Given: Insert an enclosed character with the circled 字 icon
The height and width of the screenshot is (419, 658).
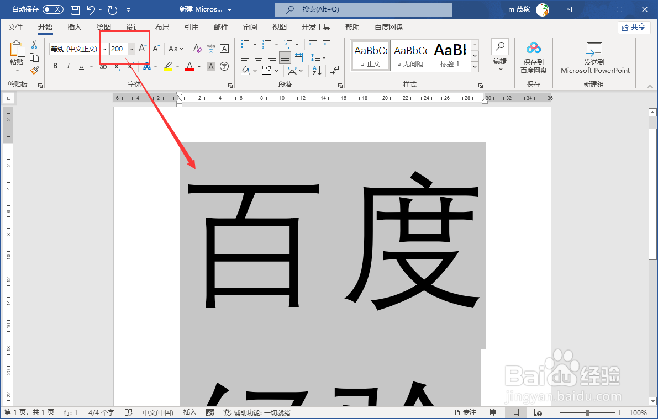Looking at the screenshot, I should [224, 66].
